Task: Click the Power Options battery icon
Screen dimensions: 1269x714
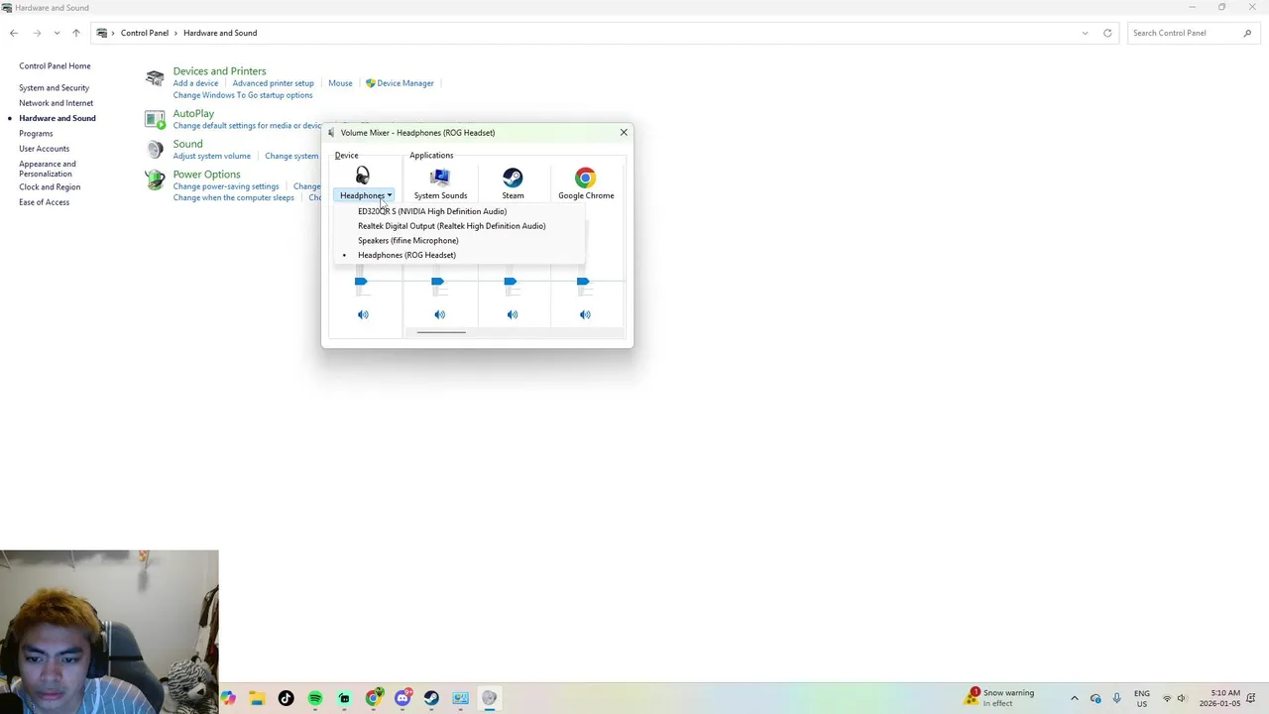Action: pyautogui.click(x=155, y=179)
